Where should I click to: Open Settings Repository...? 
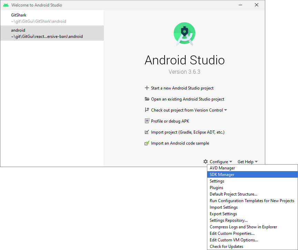tap(252, 220)
